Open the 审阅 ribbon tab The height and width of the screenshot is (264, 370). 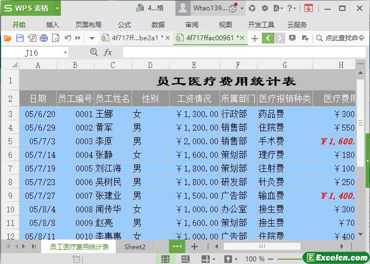click(x=192, y=25)
